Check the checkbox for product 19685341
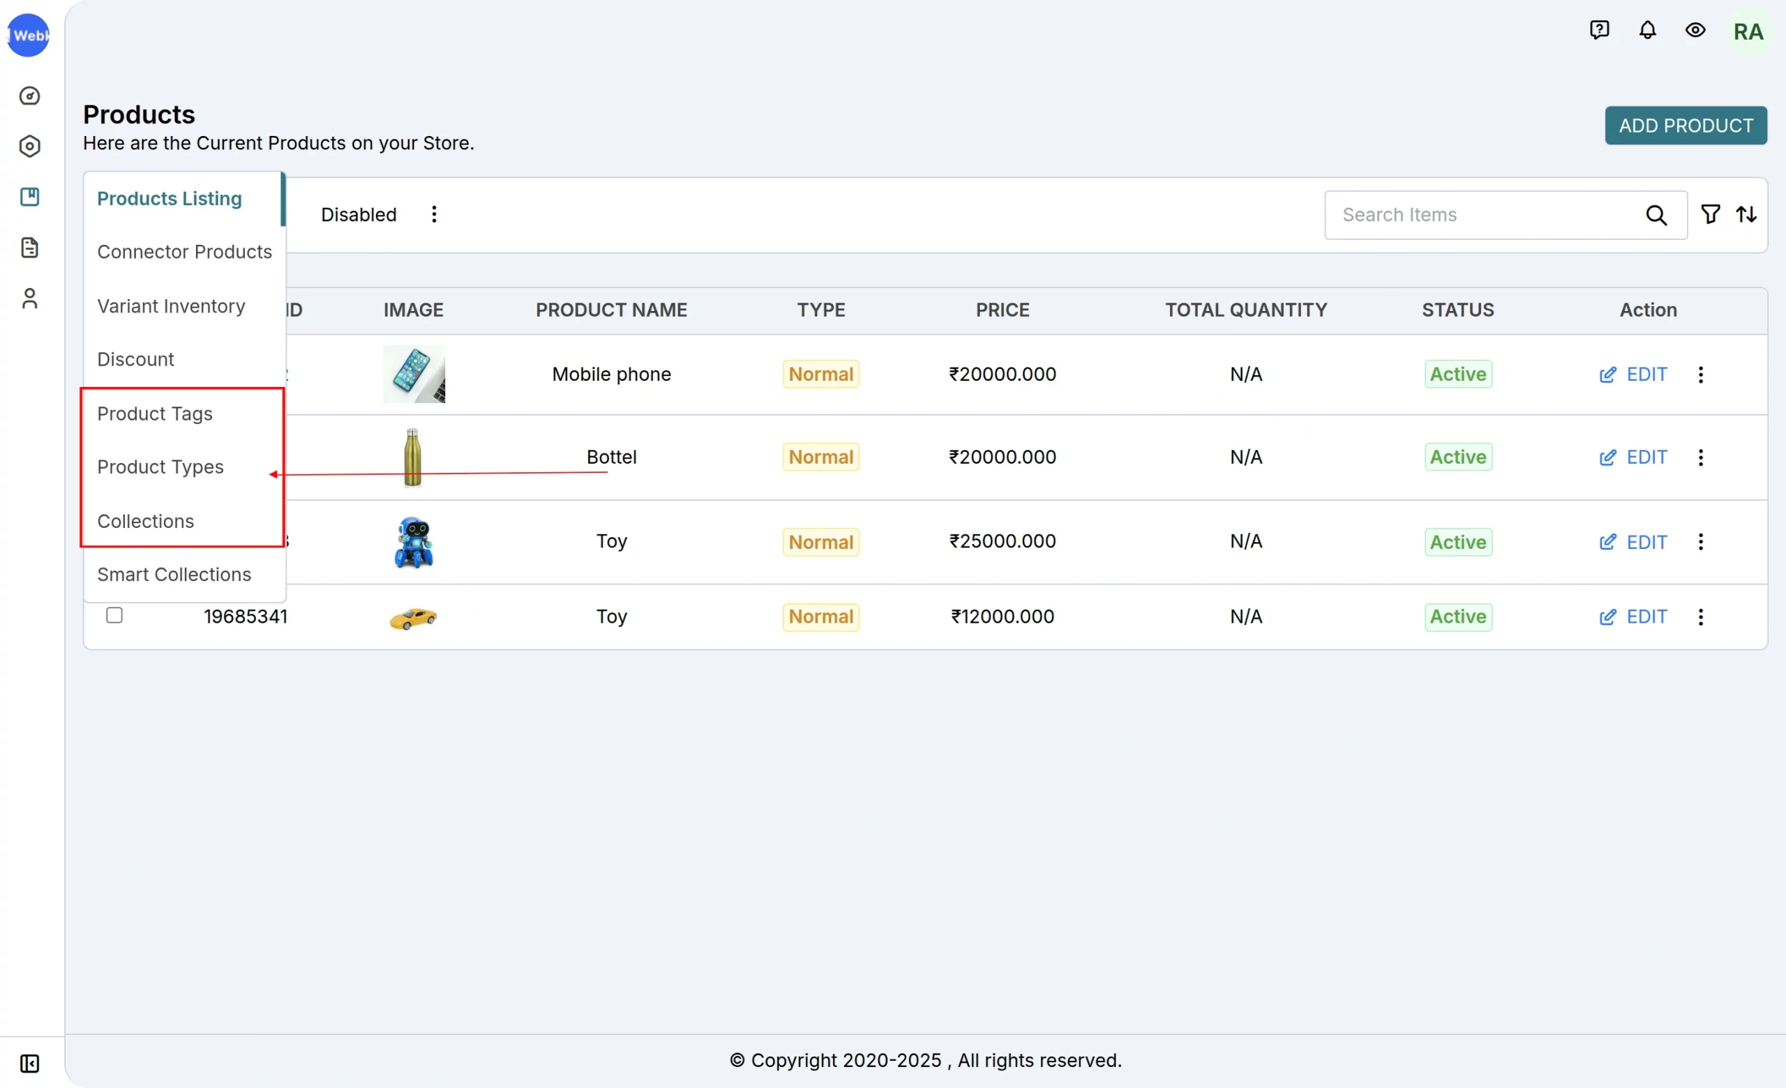The width and height of the screenshot is (1786, 1088). coord(114,615)
